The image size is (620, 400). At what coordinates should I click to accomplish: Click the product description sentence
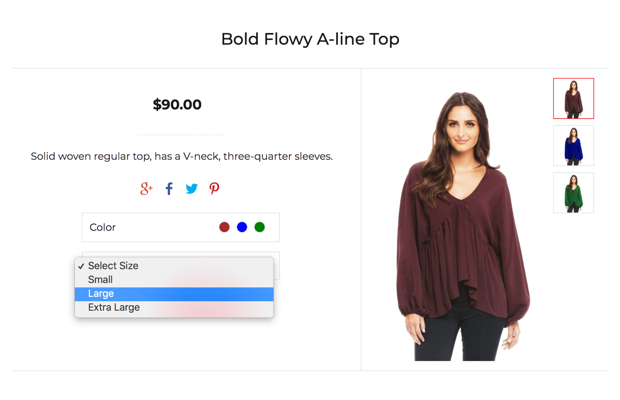point(182,156)
